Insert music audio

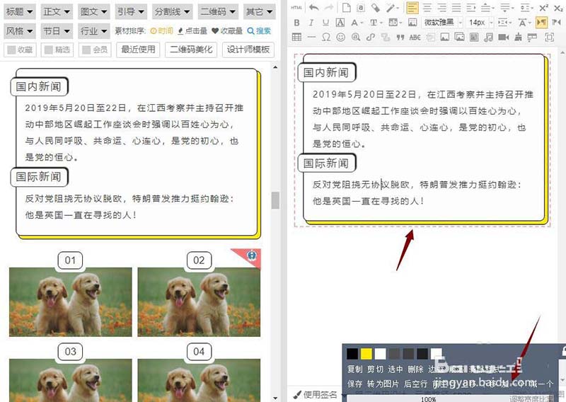pos(489,37)
